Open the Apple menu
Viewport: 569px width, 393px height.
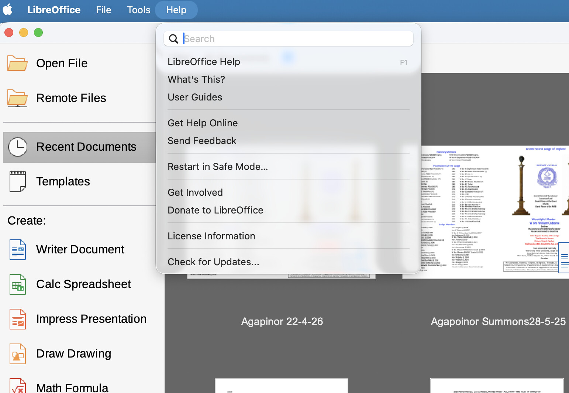8,10
